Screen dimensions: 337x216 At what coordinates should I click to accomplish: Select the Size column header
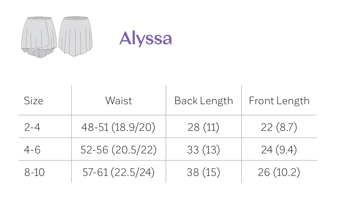tap(34, 101)
